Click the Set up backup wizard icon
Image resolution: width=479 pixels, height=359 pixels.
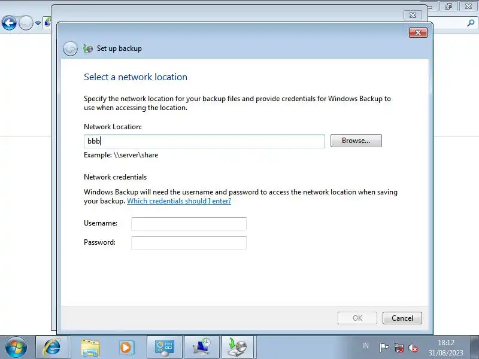pyautogui.click(x=87, y=48)
